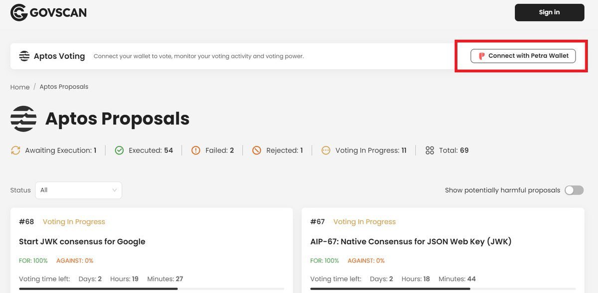The width and height of the screenshot is (598, 293).
Task: Click the large Aptos Proposals logo icon
Action: (23, 119)
